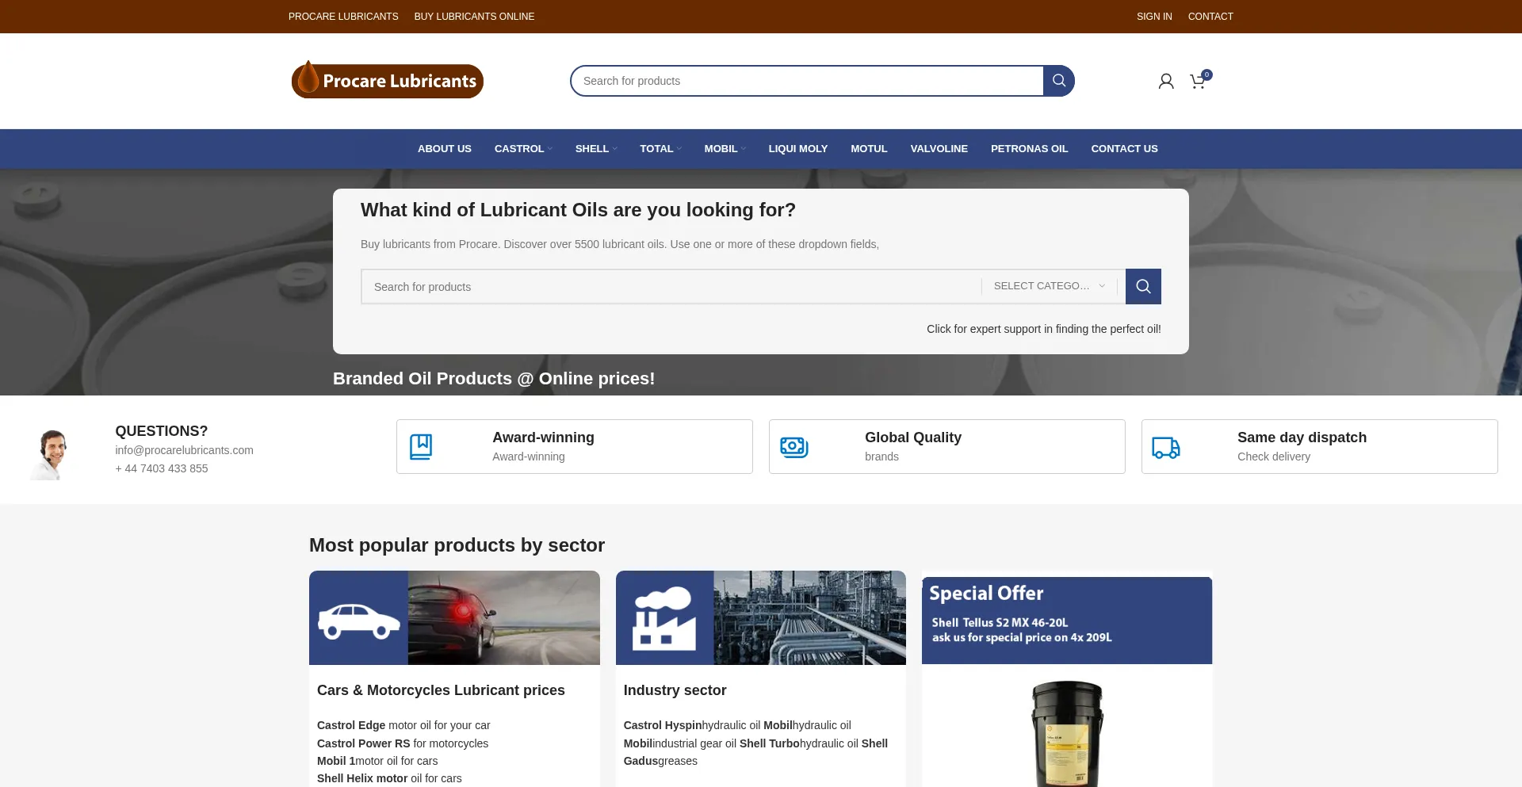Click the factory industry banner image

tap(761, 617)
